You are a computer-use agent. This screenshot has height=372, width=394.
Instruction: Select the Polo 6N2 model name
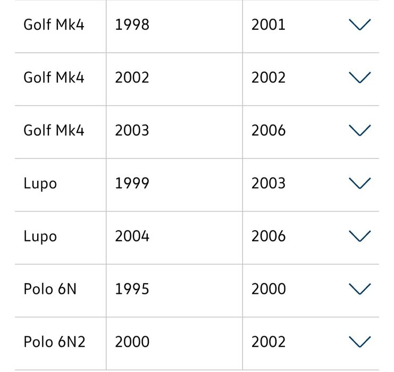point(54,342)
